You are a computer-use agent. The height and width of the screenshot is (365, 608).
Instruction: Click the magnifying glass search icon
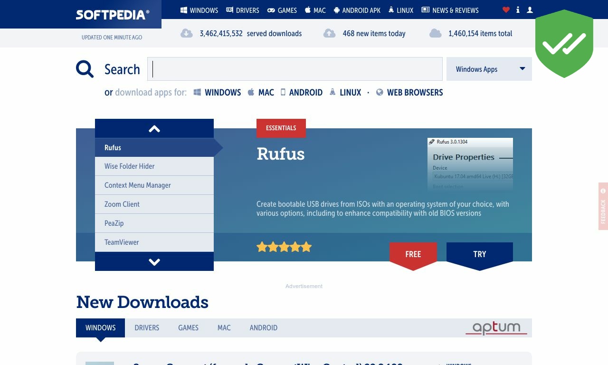click(85, 69)
